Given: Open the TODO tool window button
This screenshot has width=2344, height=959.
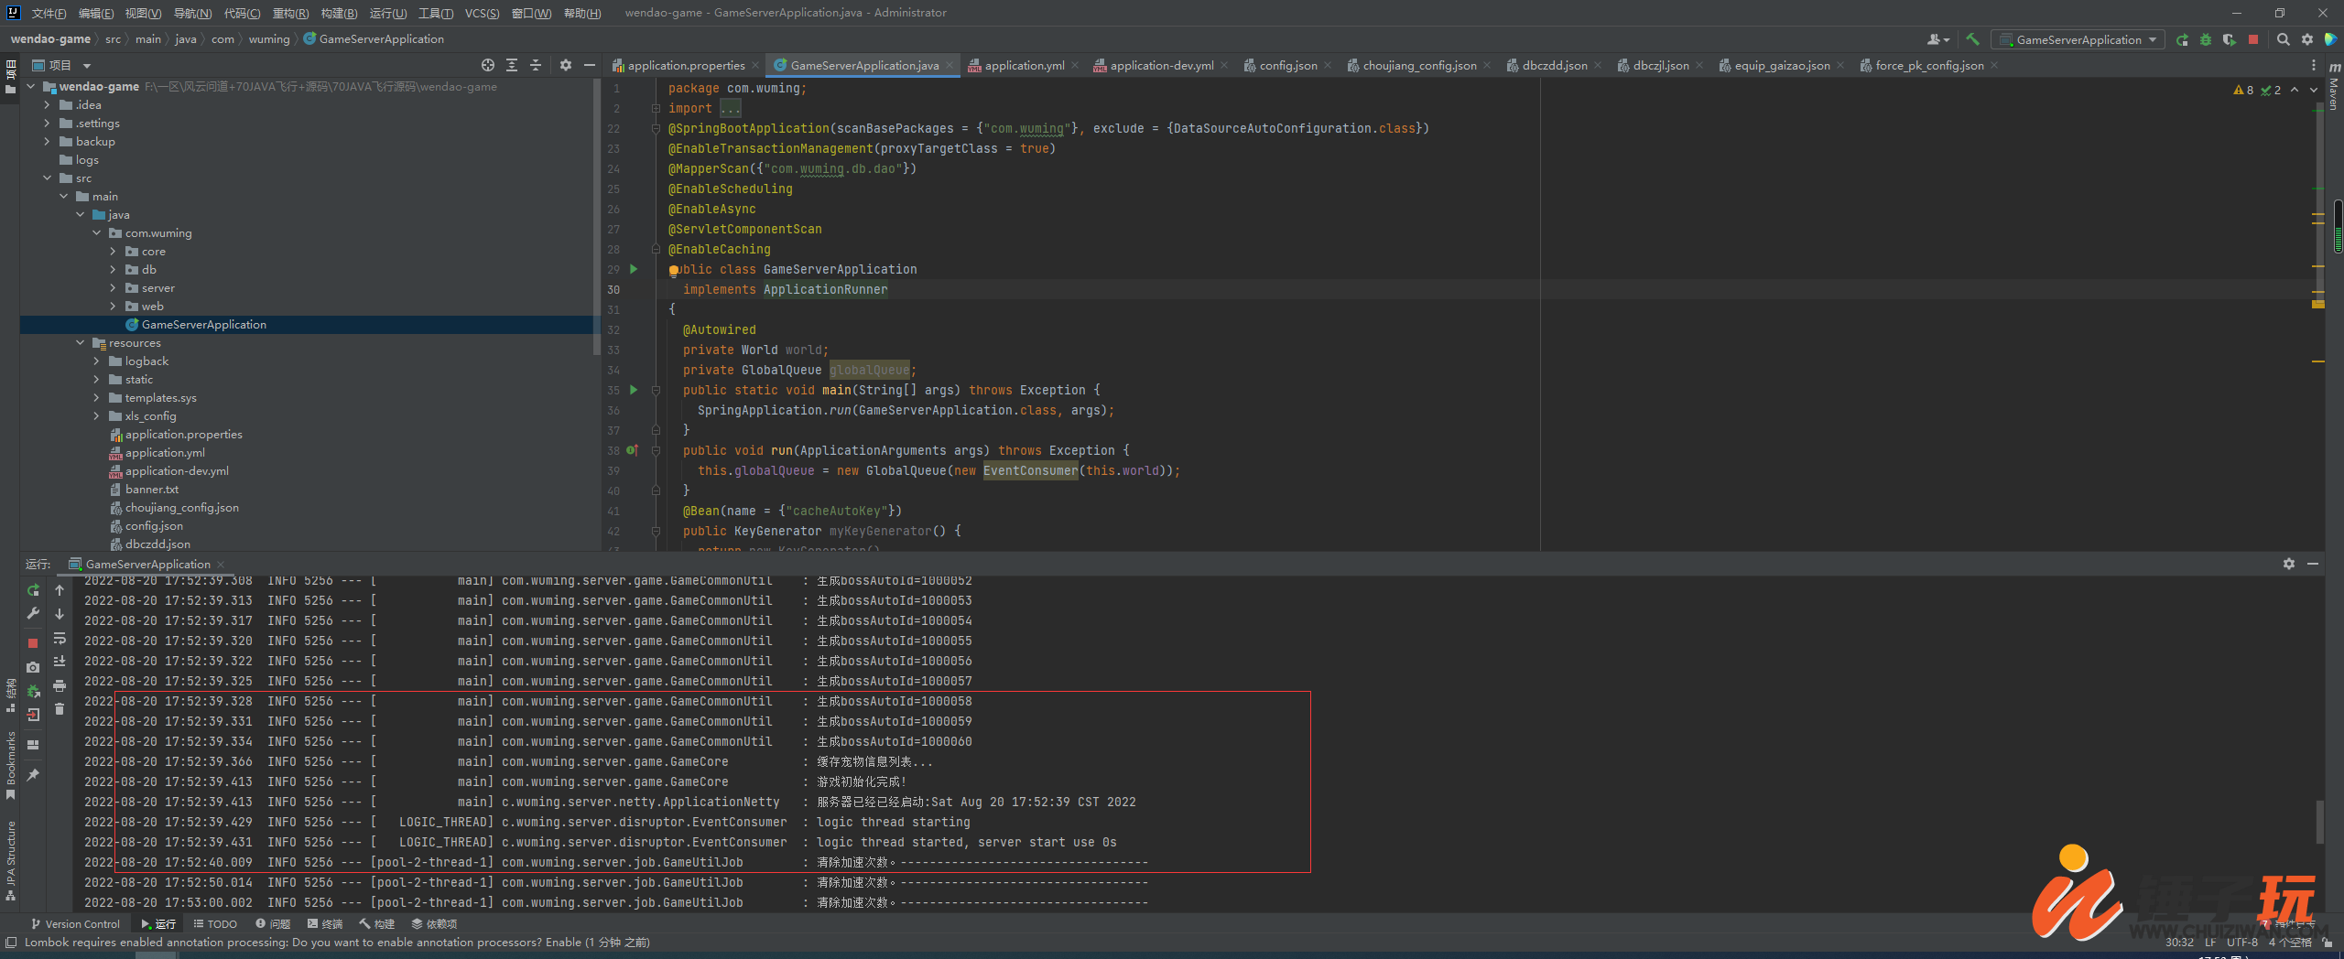Looking at the screenshot, I should point(215,924).
